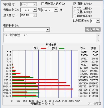Select the I/O Compare (I/O 比较) radio button
This screenshot has height=108, width=104.
[x=75, y=8]
